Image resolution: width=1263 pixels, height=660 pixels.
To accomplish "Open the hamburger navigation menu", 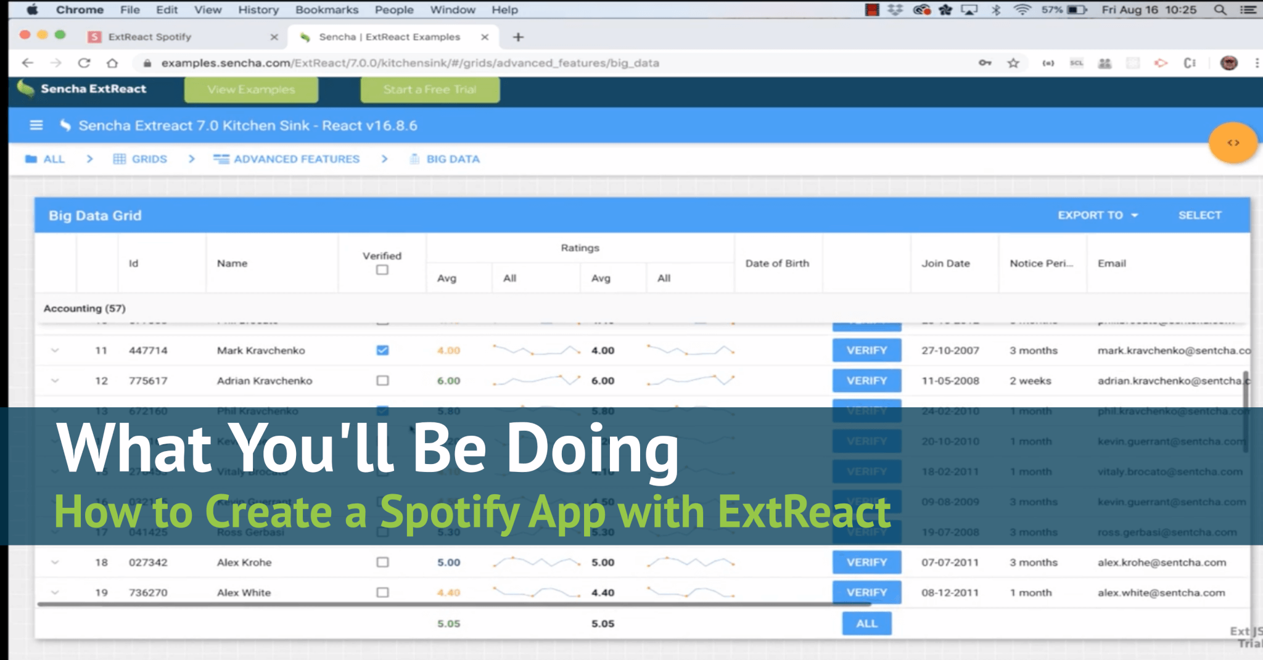I will (x=36, y=125).
